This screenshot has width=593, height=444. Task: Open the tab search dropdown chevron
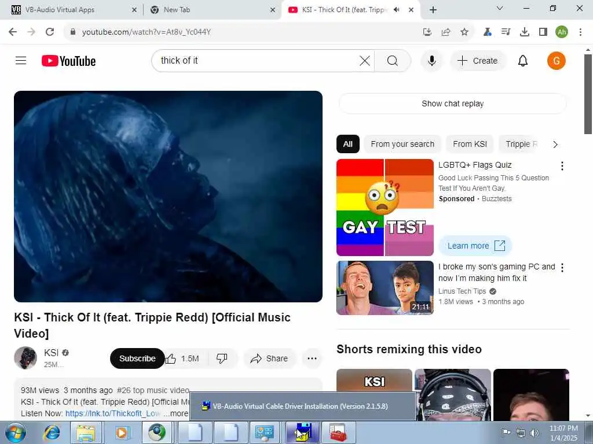pyautogui.click(x=500, y=8)
